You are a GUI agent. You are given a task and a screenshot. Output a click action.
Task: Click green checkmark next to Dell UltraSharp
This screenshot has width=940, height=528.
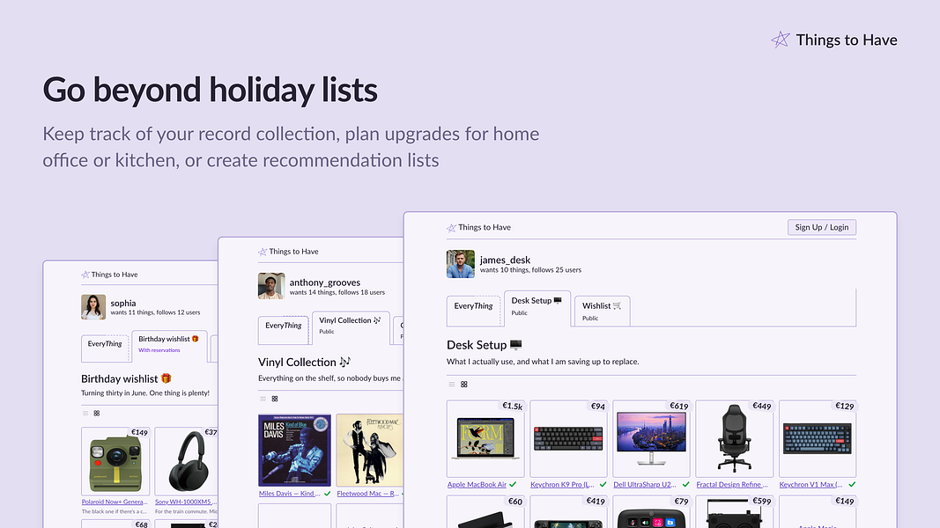tap(685, 484)
